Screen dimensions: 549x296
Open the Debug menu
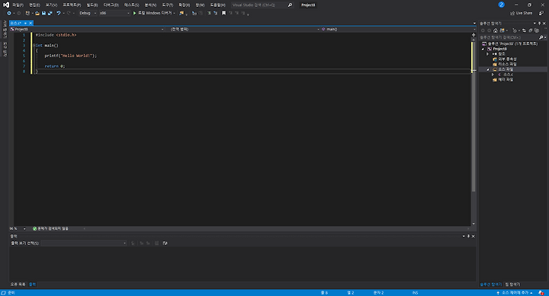[111, 5]
